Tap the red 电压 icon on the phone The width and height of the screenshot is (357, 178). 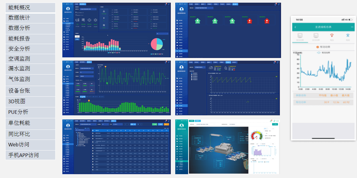pos(332,35)
